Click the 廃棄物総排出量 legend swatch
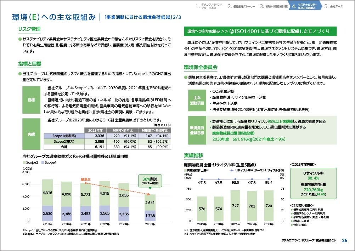The height and width of the screenshot is (251, 355). [185, 170]
